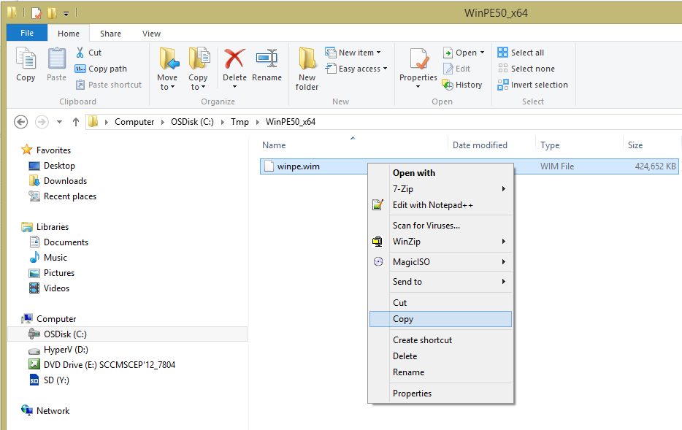Choose Delete in the context menu

pyautogui.click(x=440, y=356)
